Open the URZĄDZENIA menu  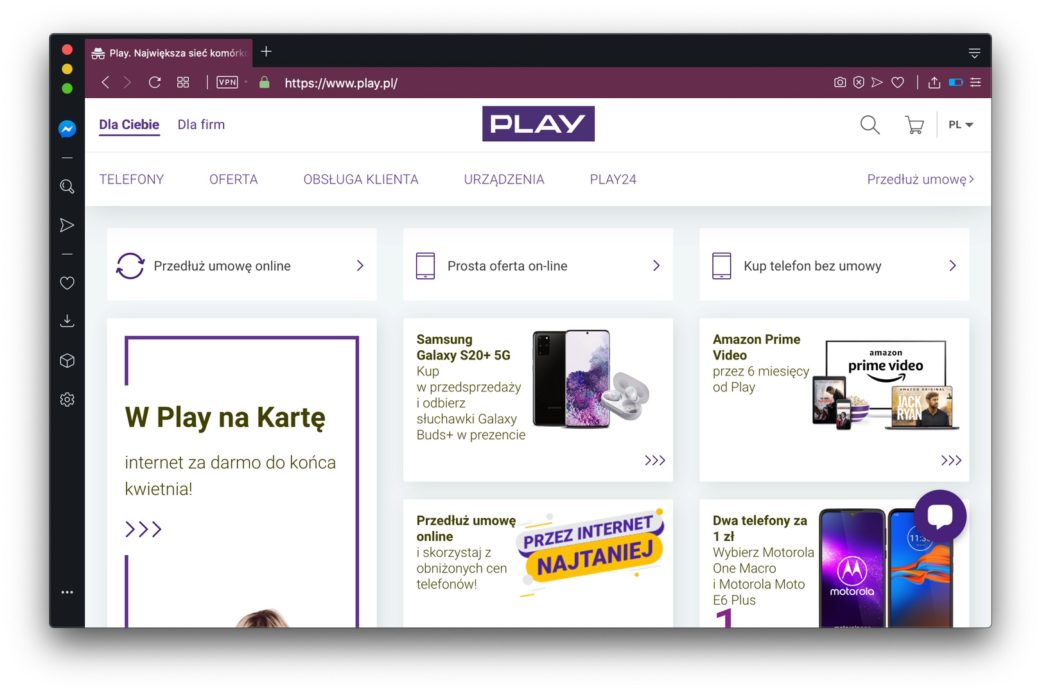pyautogui.click(x=504, y=180)
